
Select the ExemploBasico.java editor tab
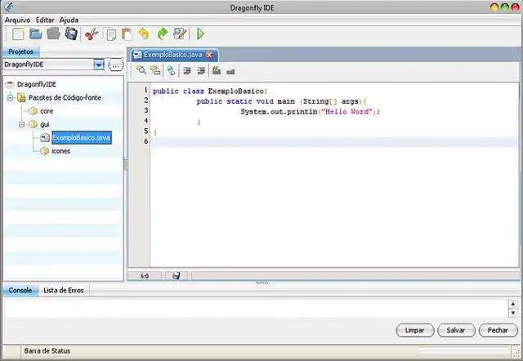(x=172, y=55)
